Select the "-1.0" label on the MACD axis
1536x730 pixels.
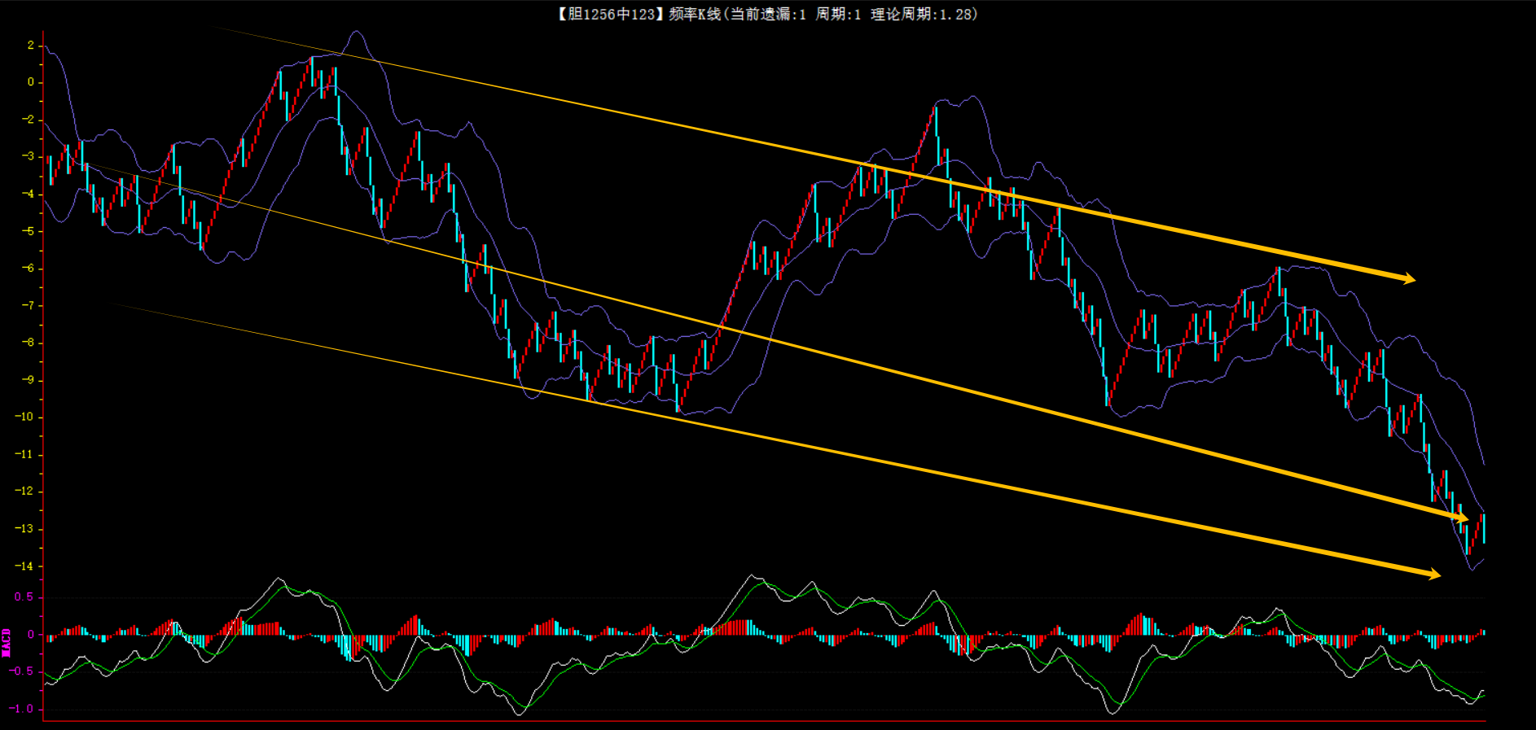point(22,709)
